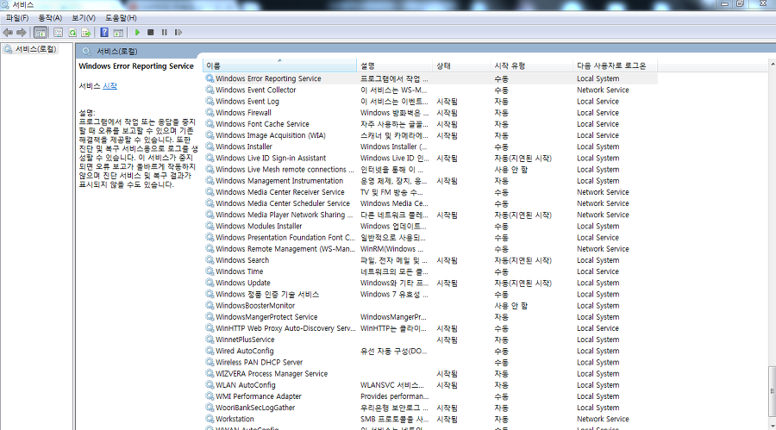Image resolution: width=776 pixels, height=430 pixels.
Task: Select Windows Live ID Sign-in Assistant
Action: pos(271,159)
